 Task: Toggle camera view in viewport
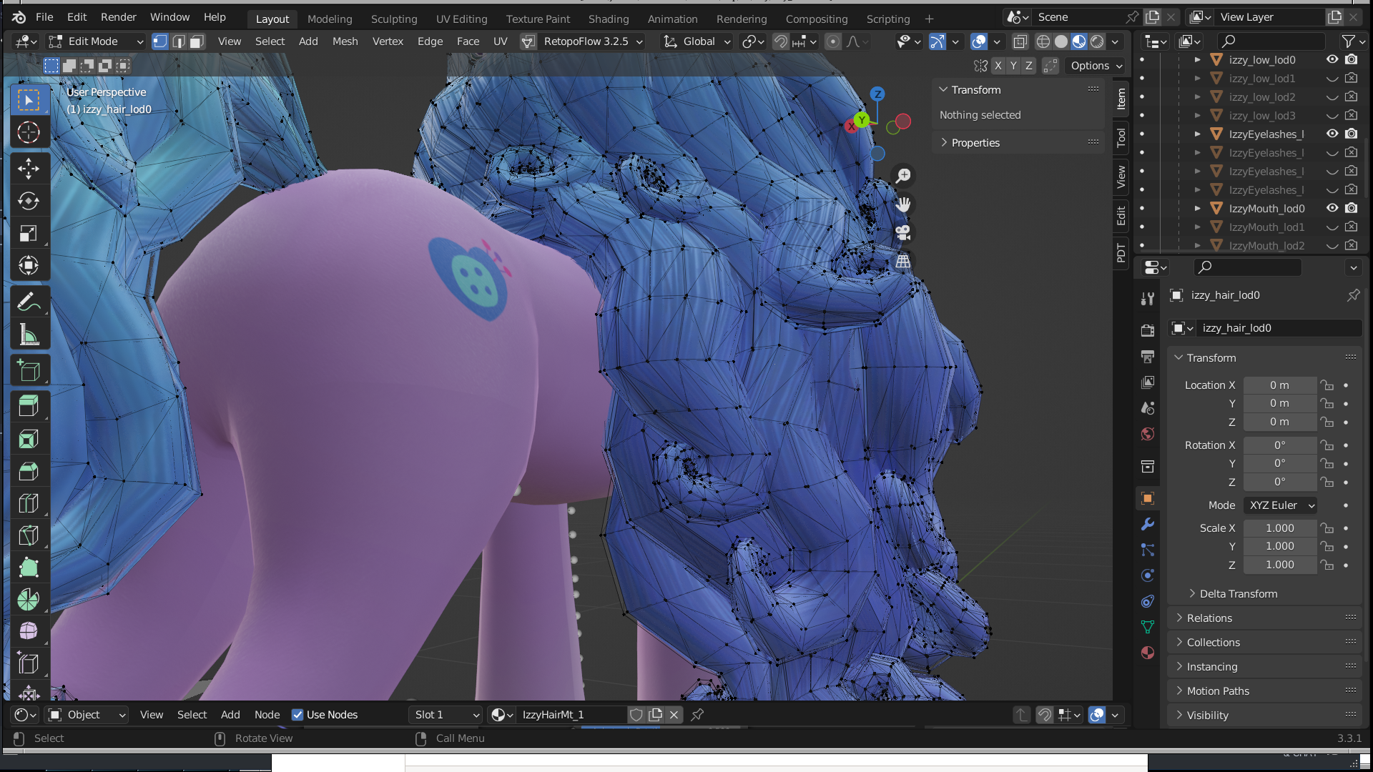(x=903, y=232)
